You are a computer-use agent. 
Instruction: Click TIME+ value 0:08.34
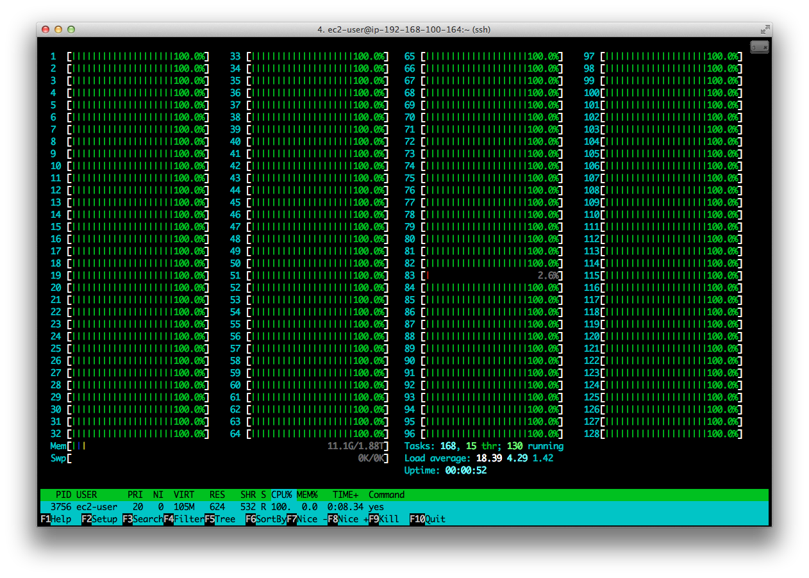click(x=346, y=507)
